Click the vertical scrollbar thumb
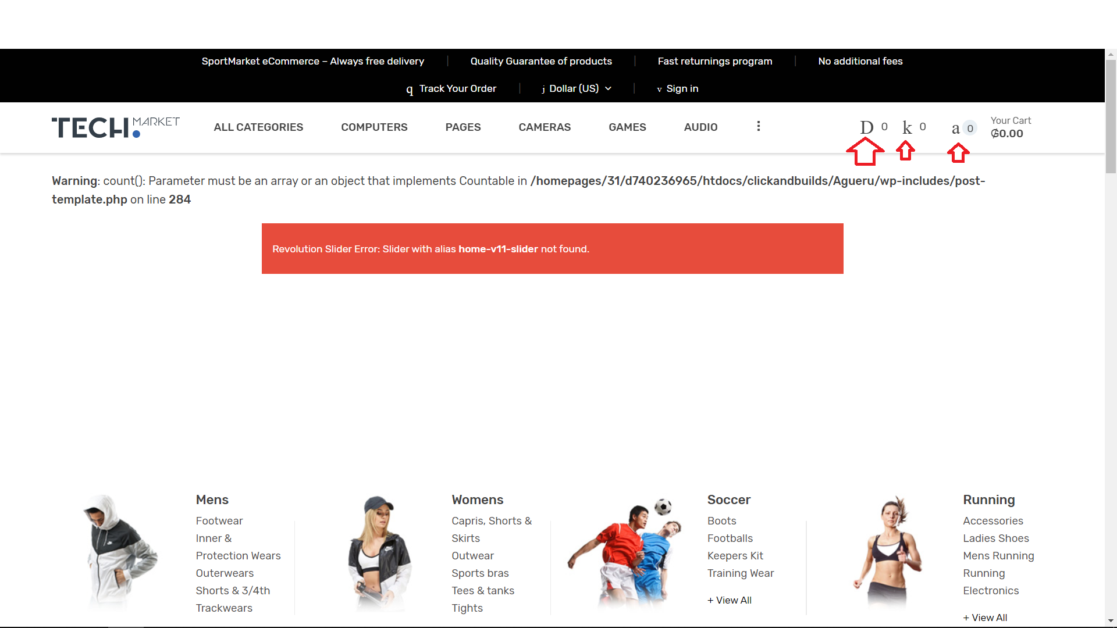This screenshot has width=1117, height=628. coord(1111,116)
